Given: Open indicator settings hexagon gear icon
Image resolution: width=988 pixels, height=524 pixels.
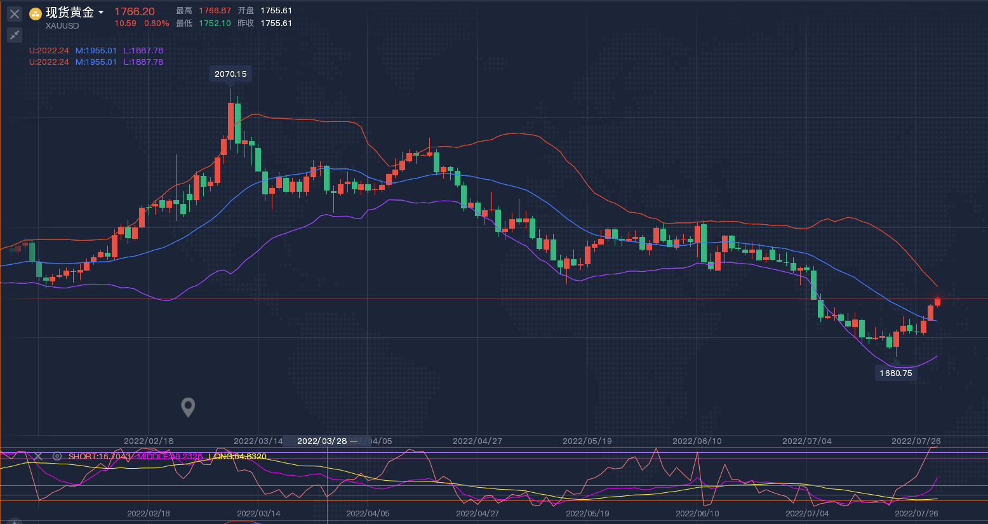Looking at the screenshot, I should pyautogui.click(x=57, y=456).
